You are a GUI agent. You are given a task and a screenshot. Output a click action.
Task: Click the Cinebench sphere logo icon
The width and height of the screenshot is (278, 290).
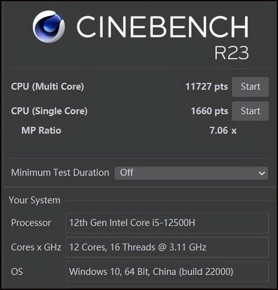click(49, 27)
